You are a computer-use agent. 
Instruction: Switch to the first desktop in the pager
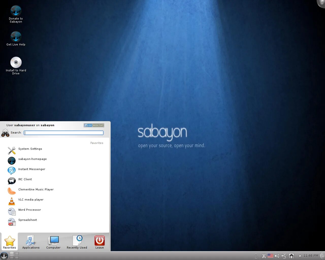pyautogui.click(x=12, y=254)
